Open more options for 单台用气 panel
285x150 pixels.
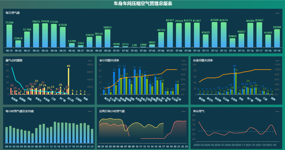(x=277, y=112)
